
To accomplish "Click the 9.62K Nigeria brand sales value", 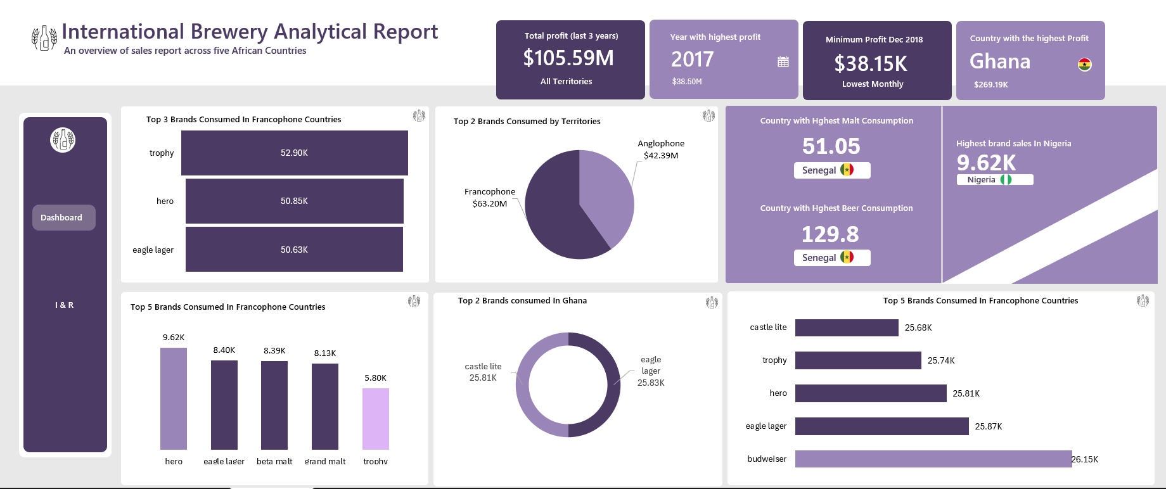I will tap(986, 163).
